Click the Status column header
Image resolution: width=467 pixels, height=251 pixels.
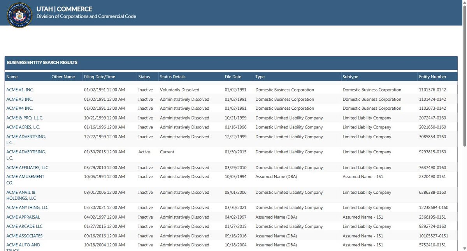144,77
